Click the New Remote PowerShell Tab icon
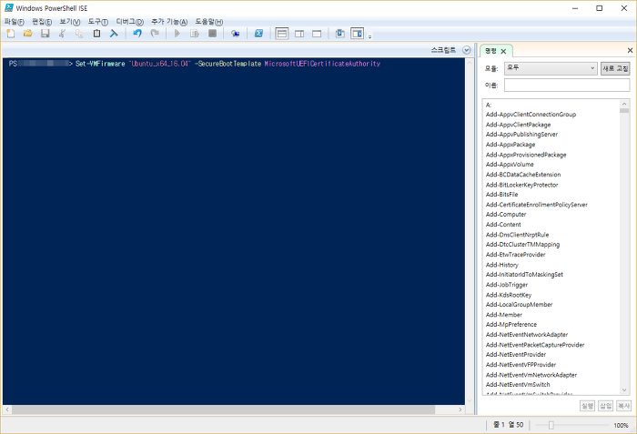 point(235,34)
